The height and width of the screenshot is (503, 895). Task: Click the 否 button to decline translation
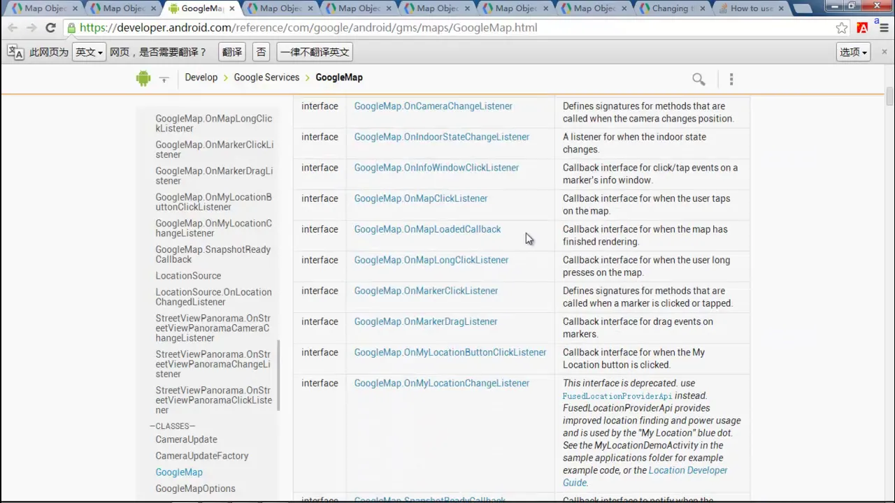coord(261,52)
